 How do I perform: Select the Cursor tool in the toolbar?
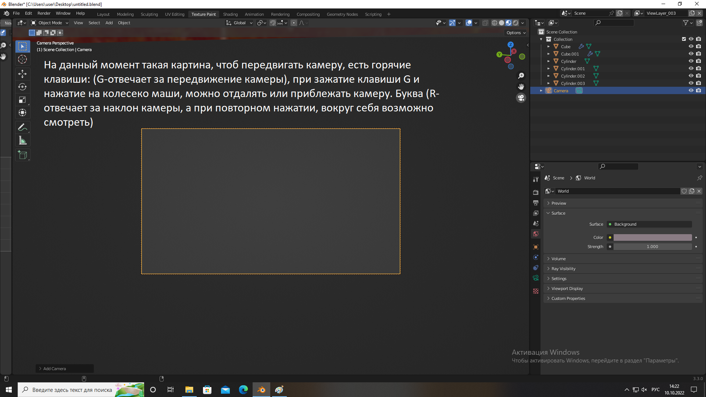tap(22, 59)
